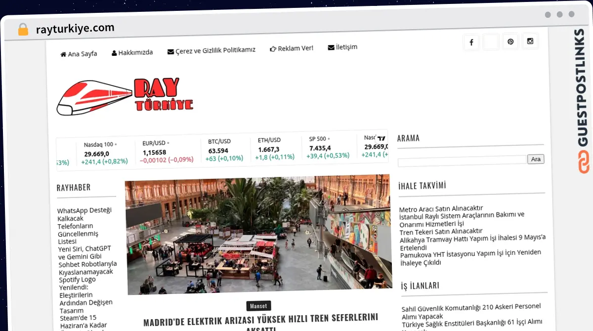Screen dimensions: 593x331
Task: Focus the Arama search input field
Action: pos(462,160)
